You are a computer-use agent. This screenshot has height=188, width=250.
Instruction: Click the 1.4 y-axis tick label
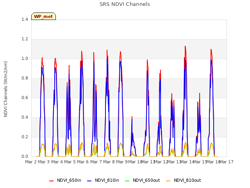(x=25, y=19)
